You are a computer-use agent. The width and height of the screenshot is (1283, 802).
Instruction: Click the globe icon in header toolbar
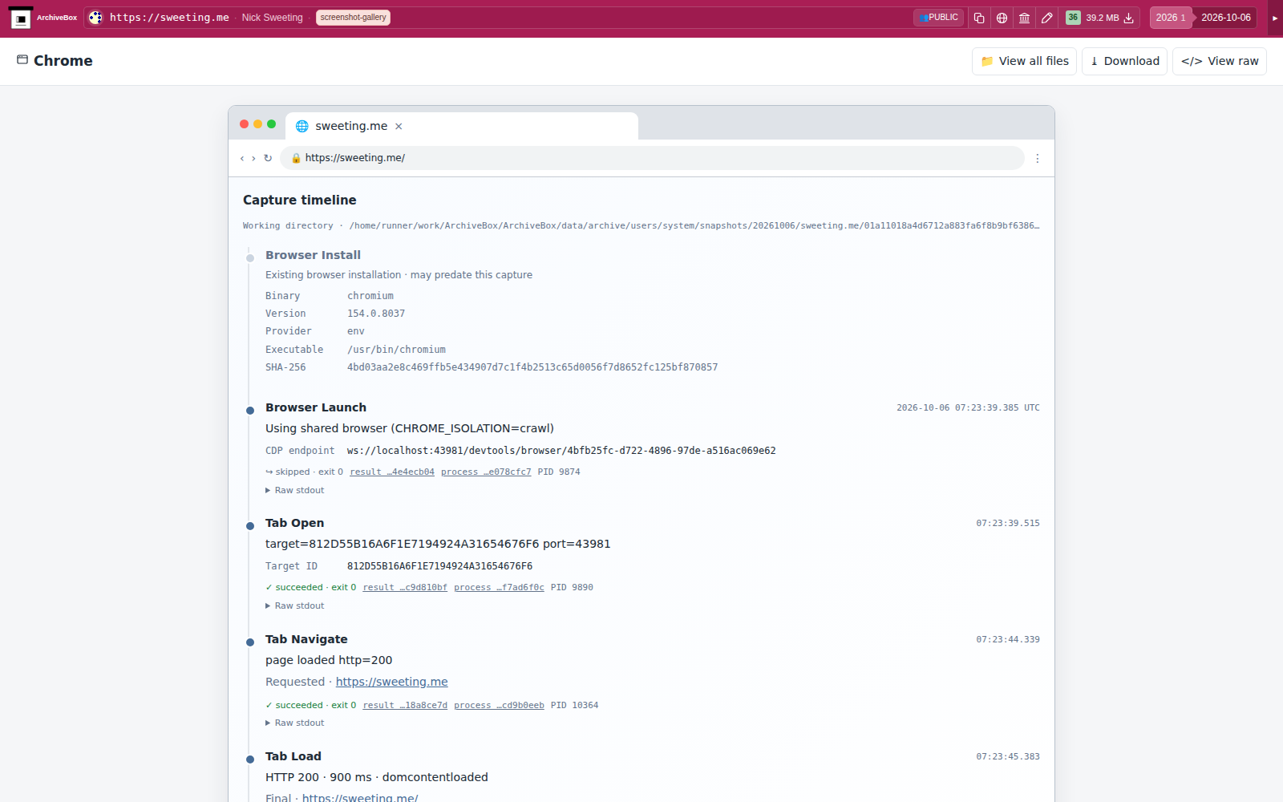1002,18
